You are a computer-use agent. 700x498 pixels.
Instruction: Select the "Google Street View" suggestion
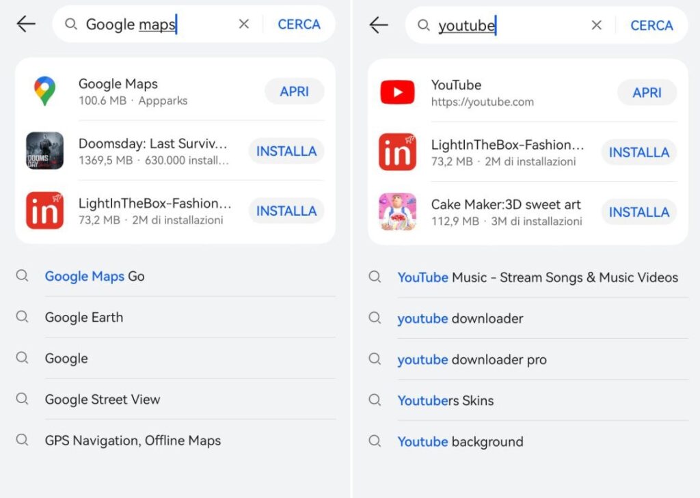point(103,399)
